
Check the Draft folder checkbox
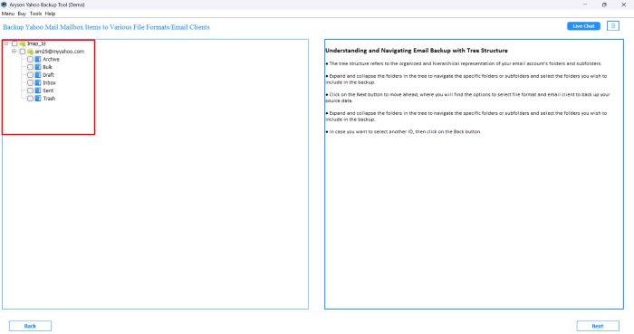click(30, 75)
